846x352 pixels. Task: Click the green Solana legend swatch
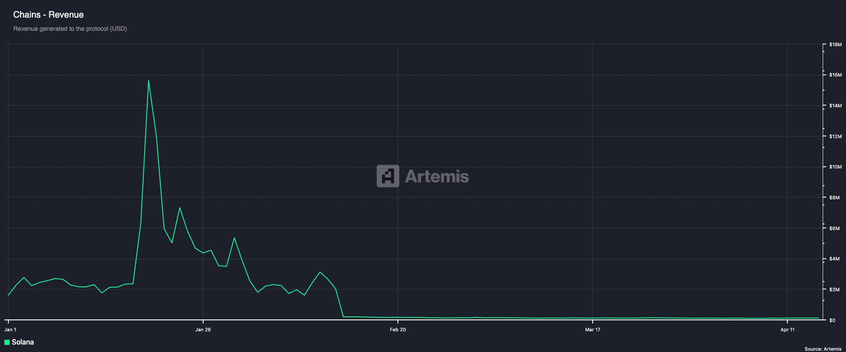coord(7,342)
